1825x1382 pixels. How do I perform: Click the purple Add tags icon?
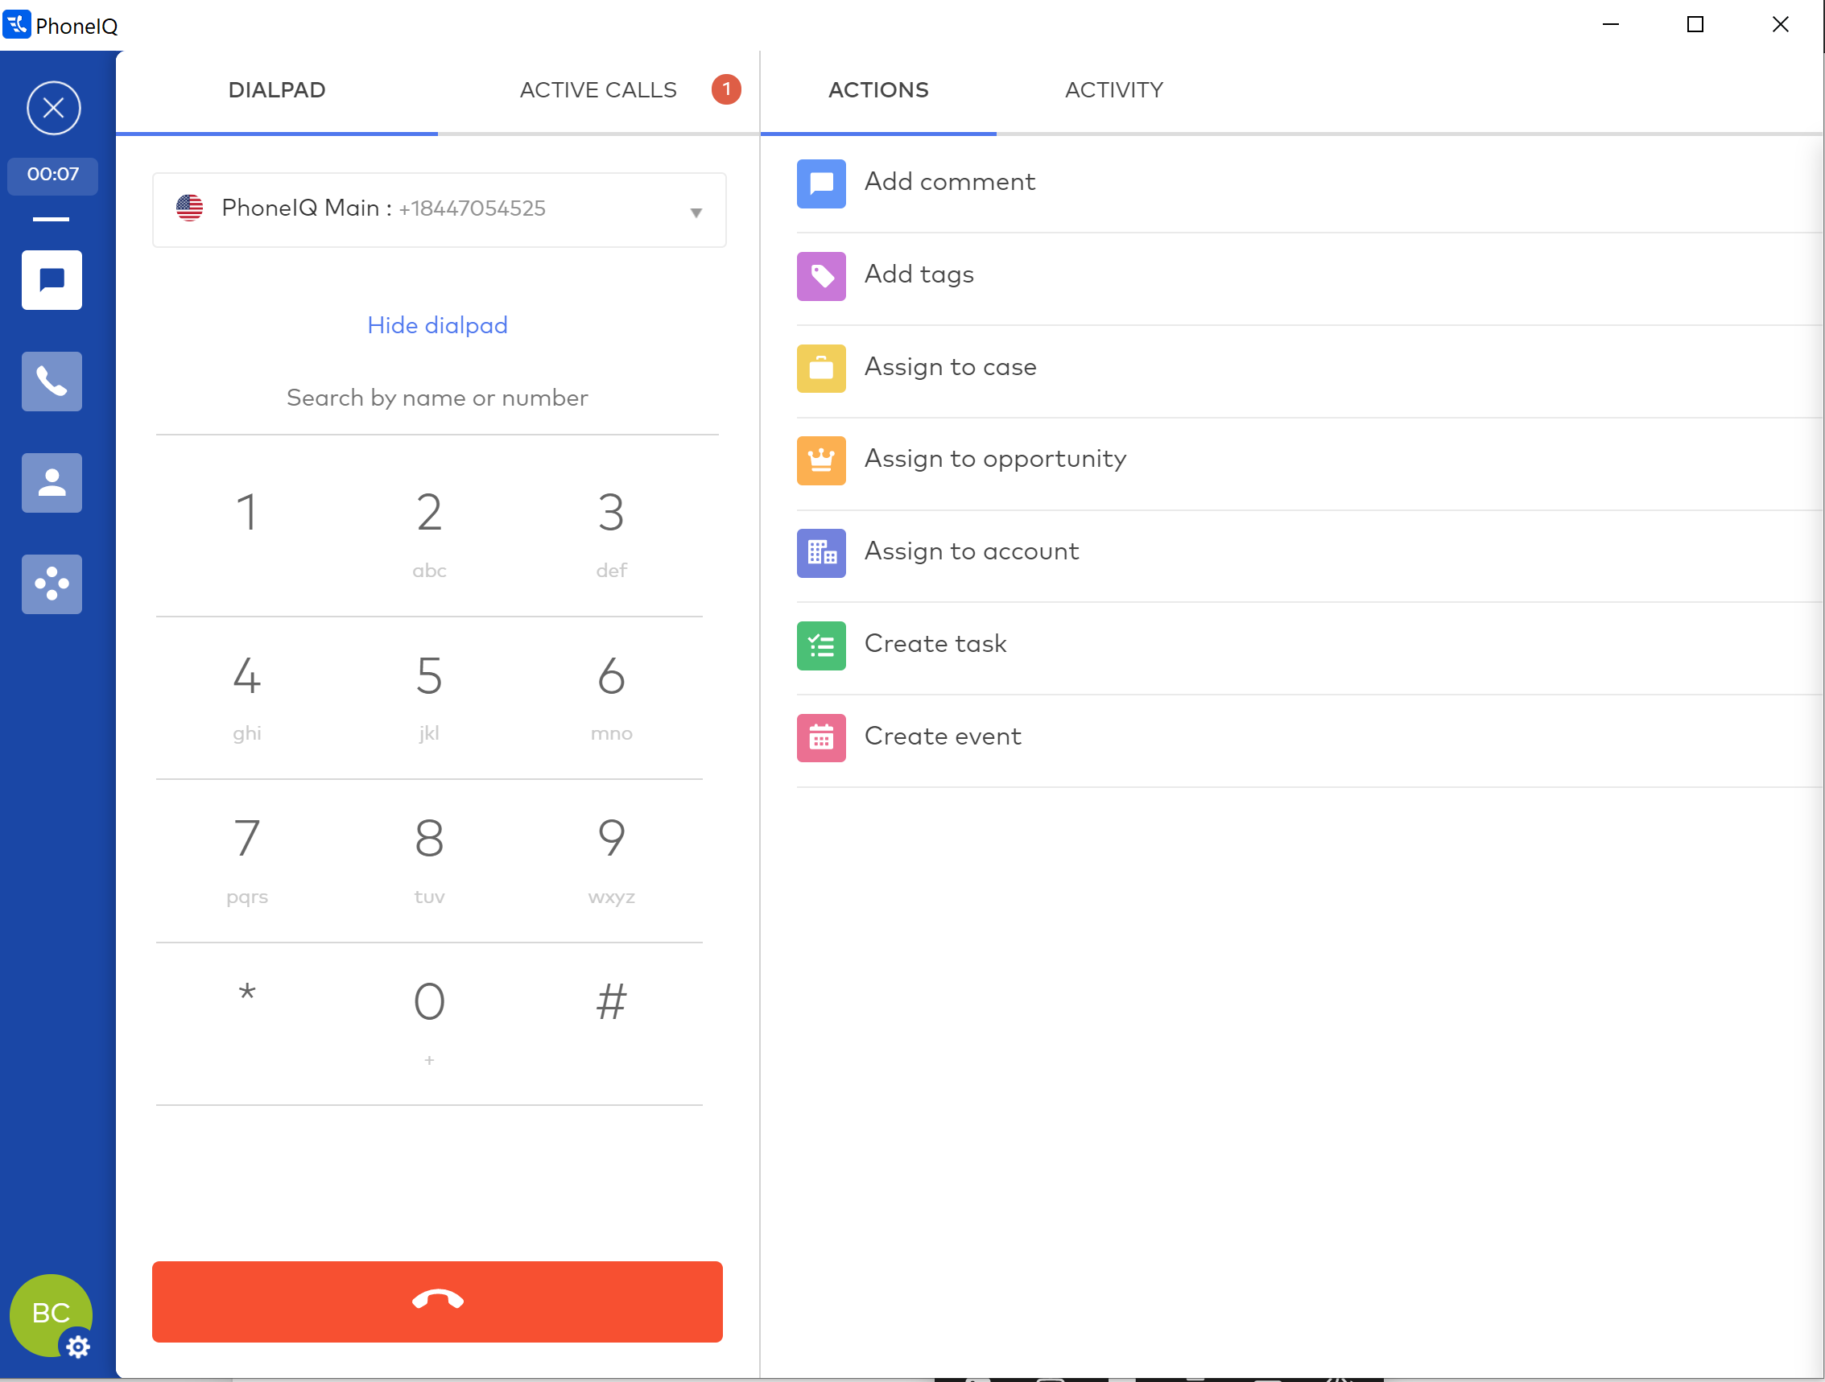point(821,275)
